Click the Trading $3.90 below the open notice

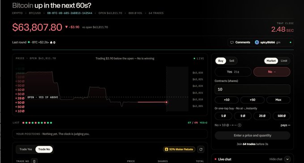click(x=125, y=58)
